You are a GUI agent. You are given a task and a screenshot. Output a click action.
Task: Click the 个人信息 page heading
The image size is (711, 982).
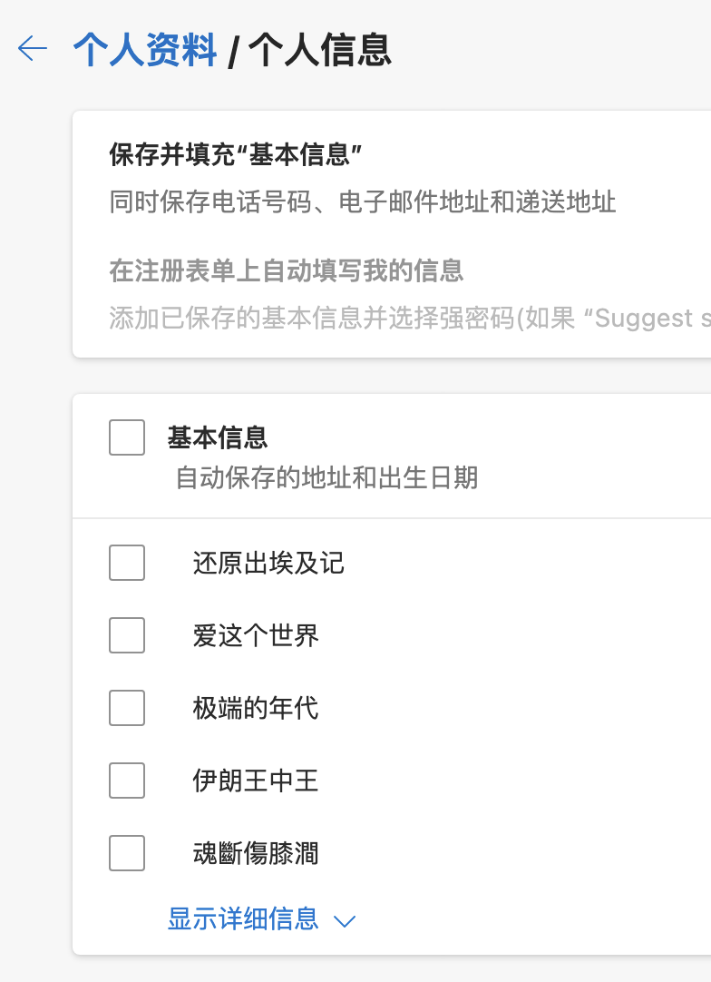point(320,50)
